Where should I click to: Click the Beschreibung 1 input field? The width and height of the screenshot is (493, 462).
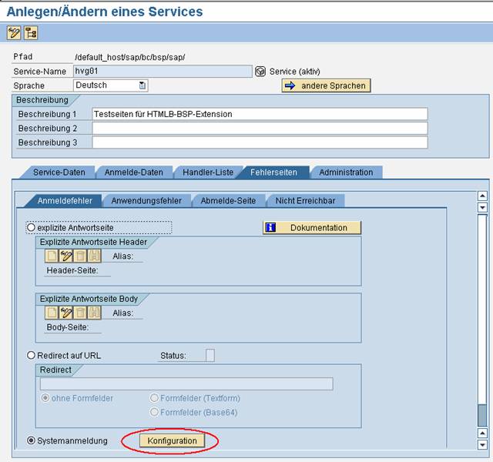[x=260, y=114]
